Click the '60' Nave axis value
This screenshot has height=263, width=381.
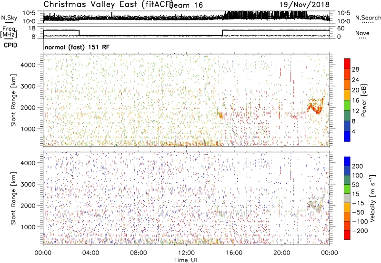pos(341,28)
